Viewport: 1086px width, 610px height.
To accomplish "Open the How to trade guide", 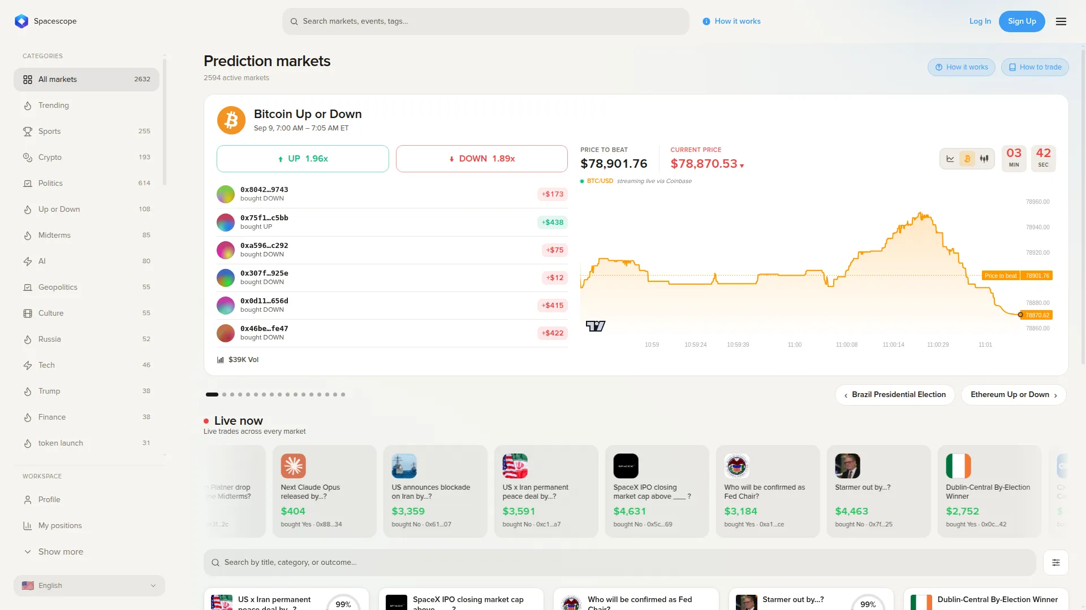I will (1035, 67).
